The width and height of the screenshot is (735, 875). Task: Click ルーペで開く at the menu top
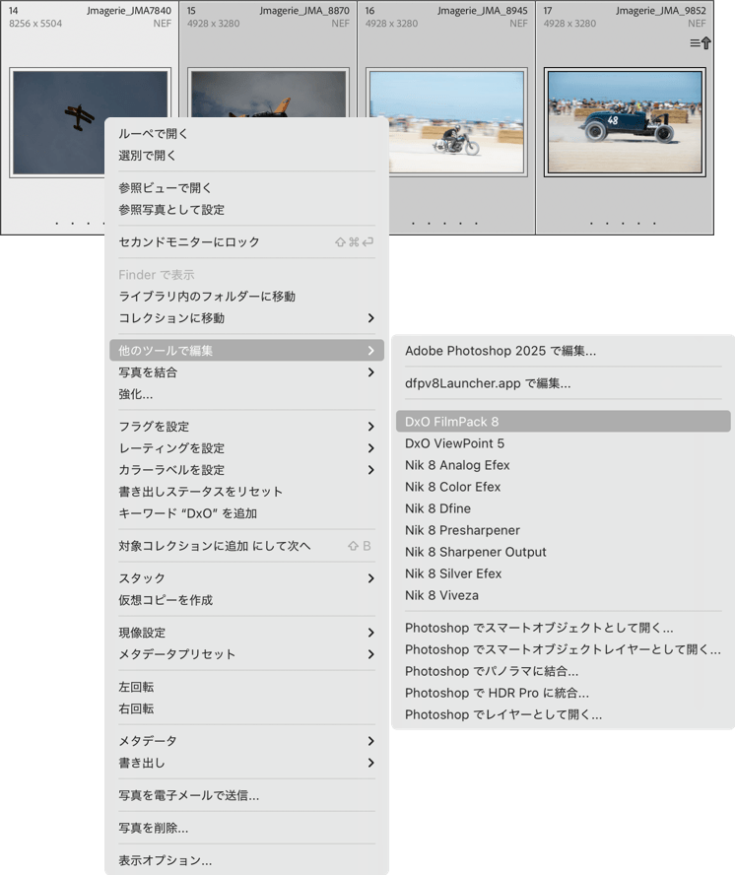point(153,134)
